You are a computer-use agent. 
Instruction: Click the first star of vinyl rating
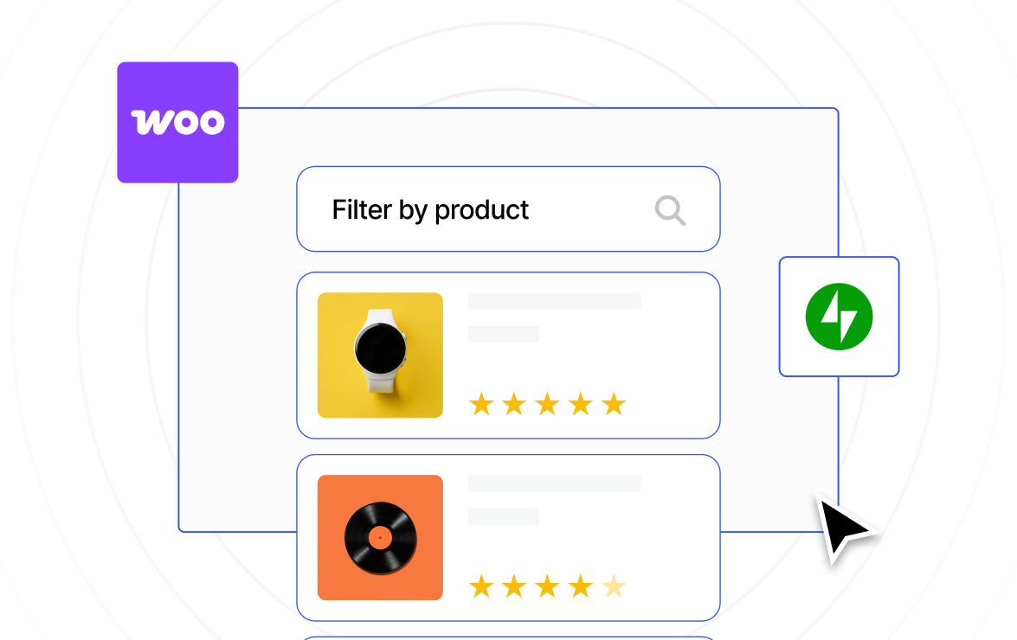pyautogui.click(x=481, y=587)
